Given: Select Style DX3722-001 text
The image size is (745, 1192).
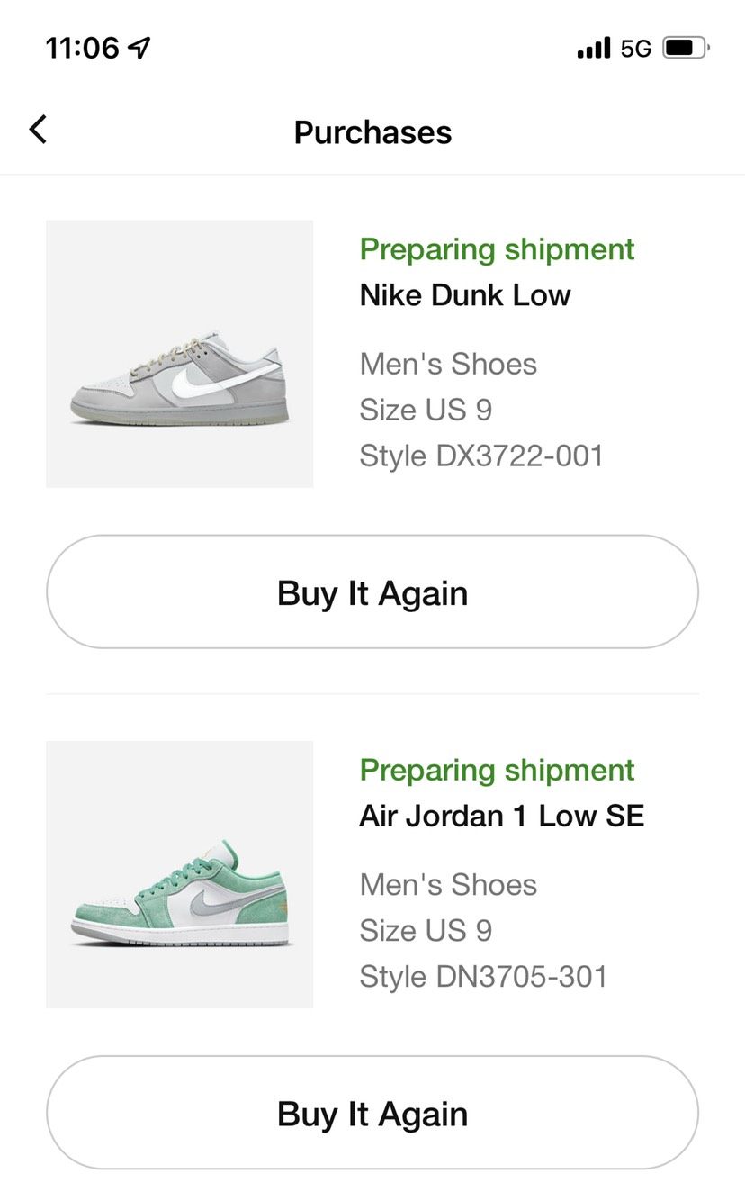Looking at the screenshot, I should coord(481,456).
